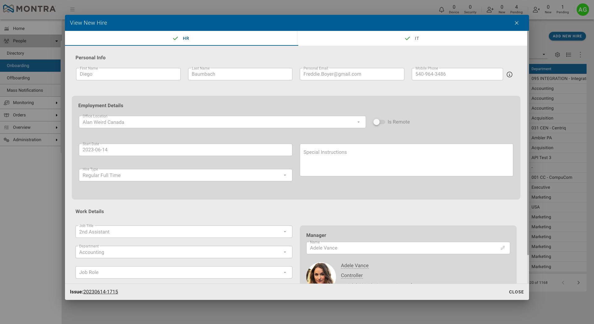Image resolution: width=594 pixels, height=324 pixels.
Task: Click the Montra logo
Action: coord(29,9)
